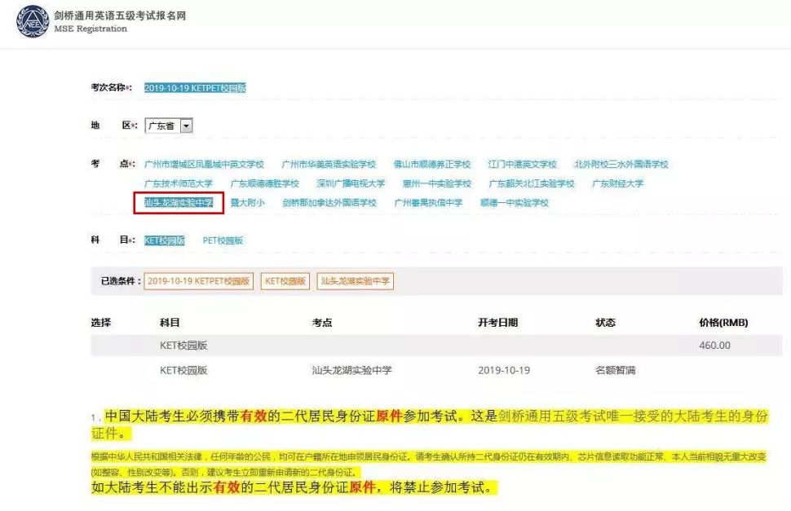Click the 名额暂满 status cell
791x511 pixels.
(616, 370)
